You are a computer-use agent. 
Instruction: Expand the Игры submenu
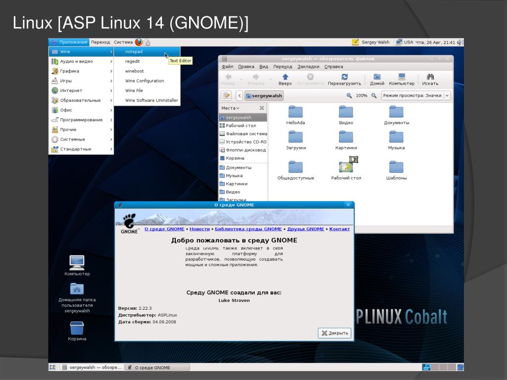pyautogui.click(x=81, y=81)
